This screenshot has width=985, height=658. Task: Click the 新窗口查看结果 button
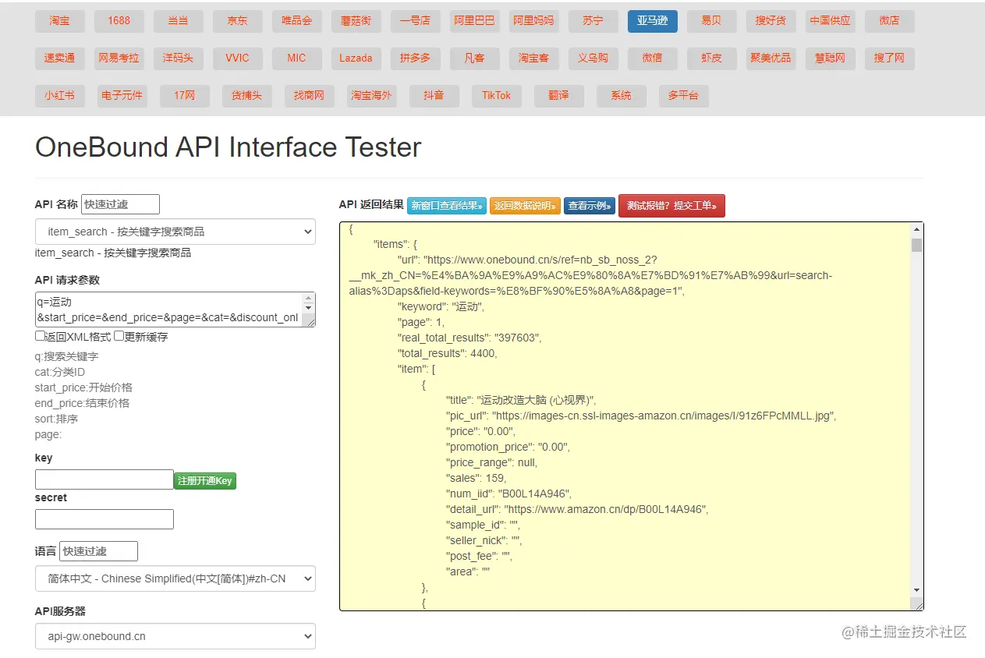pyautogui.click(x=447, y=206)
